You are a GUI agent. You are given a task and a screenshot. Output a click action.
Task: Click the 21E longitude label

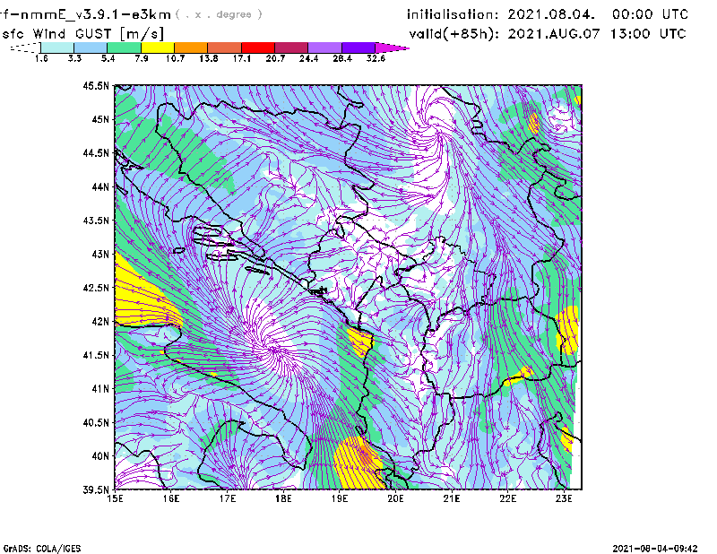click(x=452, y=498)
